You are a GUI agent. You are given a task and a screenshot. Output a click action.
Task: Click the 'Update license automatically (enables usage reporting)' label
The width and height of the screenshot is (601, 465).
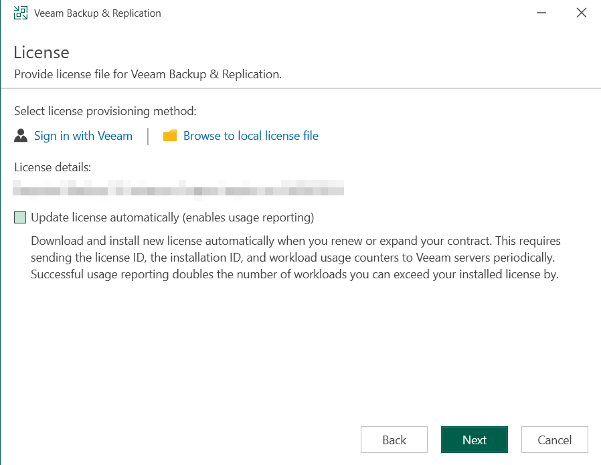pyautogui.click(x=172, y=217)
